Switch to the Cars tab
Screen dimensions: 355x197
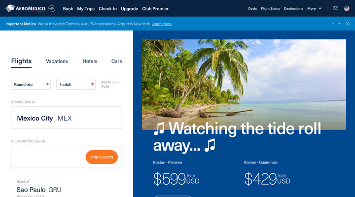pos(116,61)
